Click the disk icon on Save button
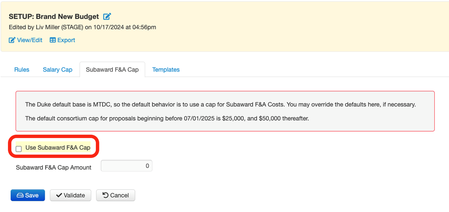The image size is (449, 212). coord(20,195)
